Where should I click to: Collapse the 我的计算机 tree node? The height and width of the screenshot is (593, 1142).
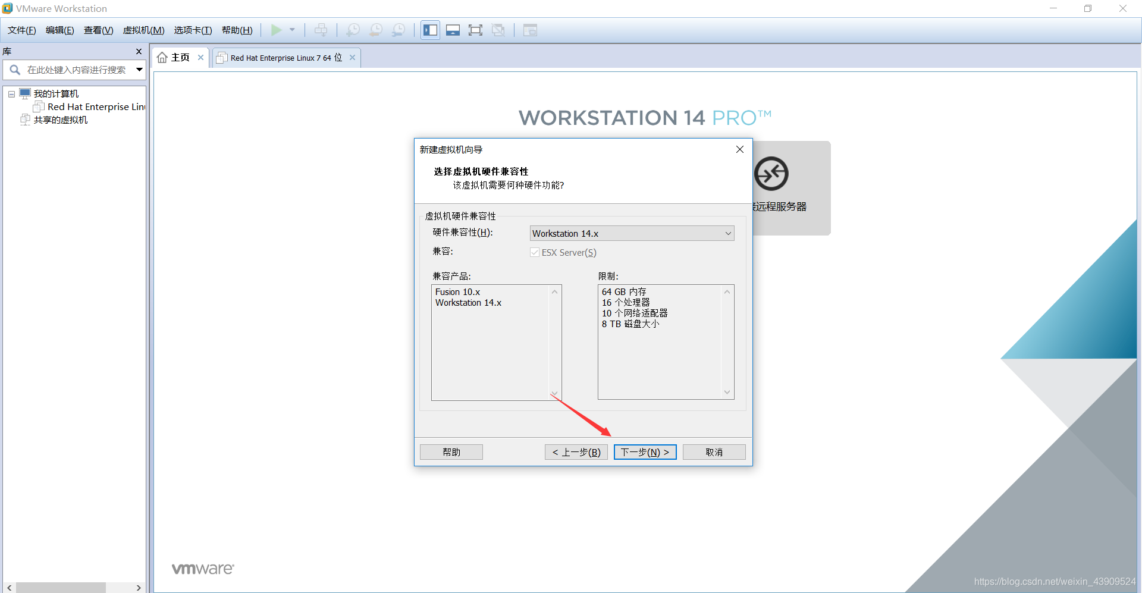pos(11,94)
